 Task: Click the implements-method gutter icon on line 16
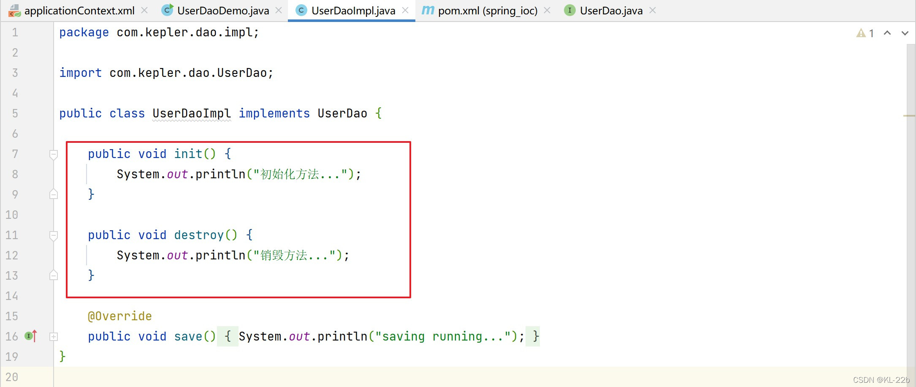point(31,336)
